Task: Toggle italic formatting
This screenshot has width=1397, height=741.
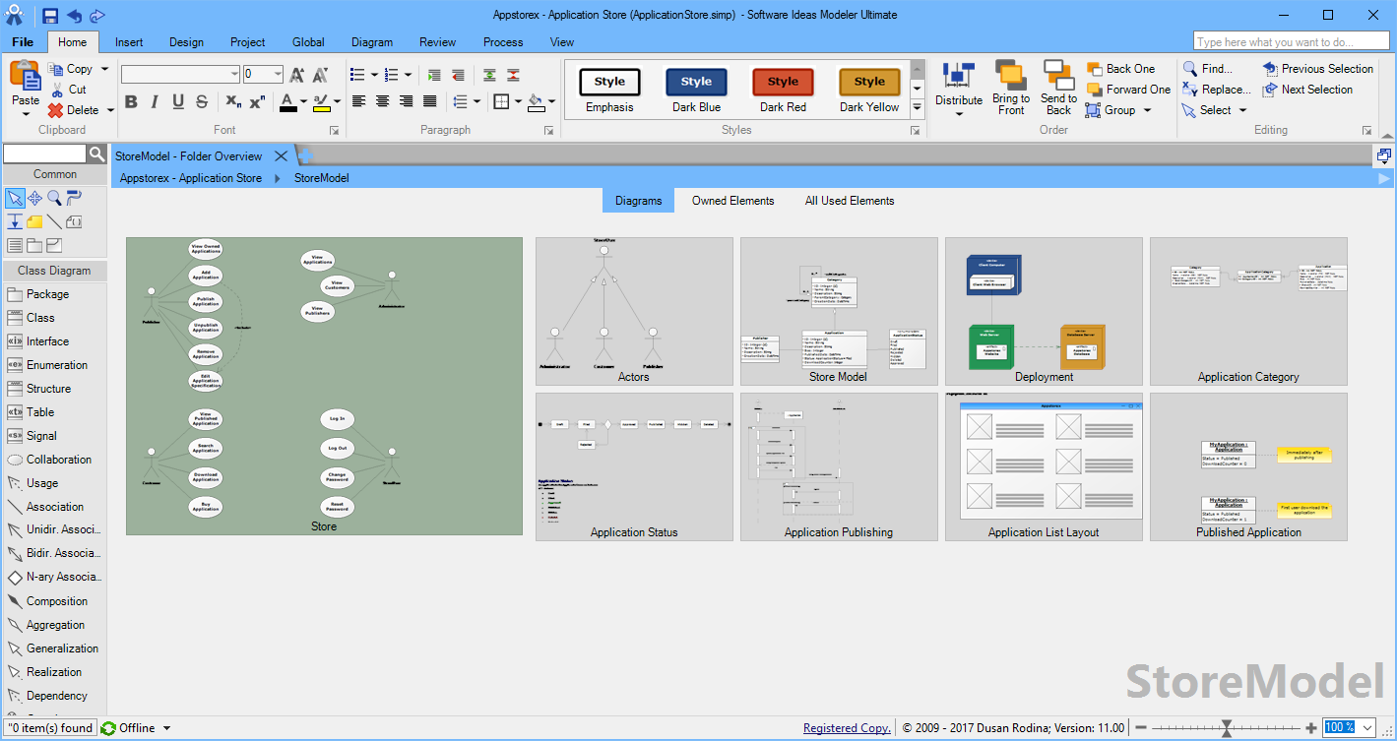Action: pos(155,101)
